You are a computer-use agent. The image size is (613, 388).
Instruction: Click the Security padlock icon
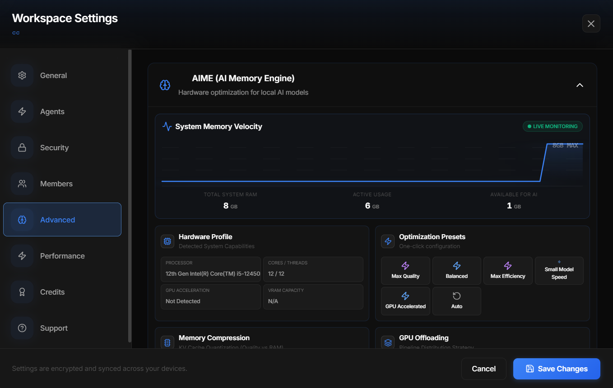[x=22, y=148]
